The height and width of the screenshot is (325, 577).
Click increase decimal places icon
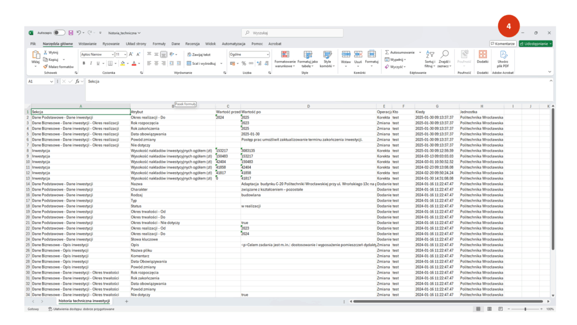259,63
